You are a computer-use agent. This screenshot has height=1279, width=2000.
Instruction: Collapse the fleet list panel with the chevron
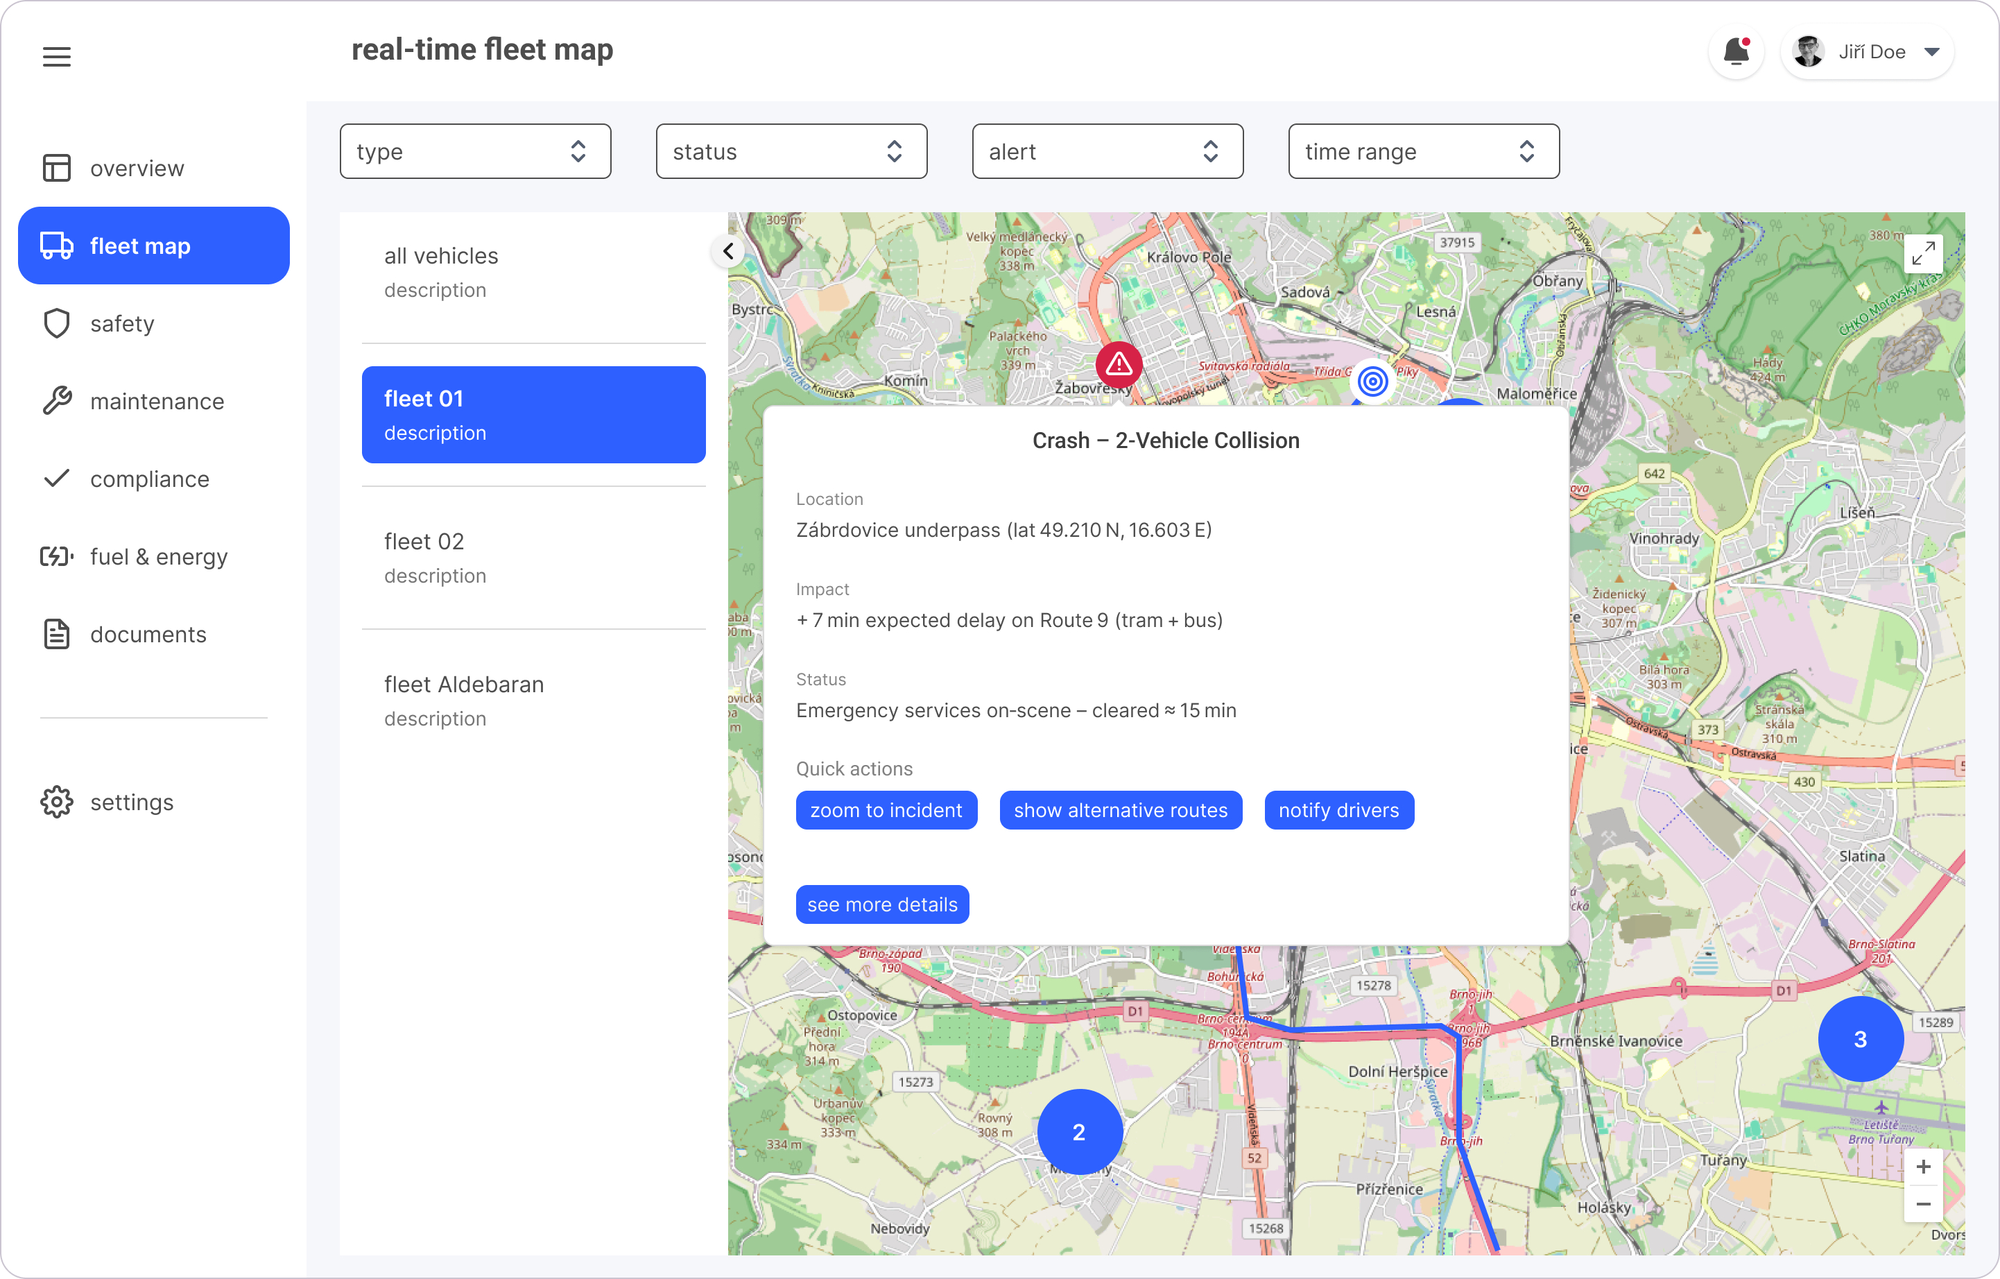click(x=728, y=251)
